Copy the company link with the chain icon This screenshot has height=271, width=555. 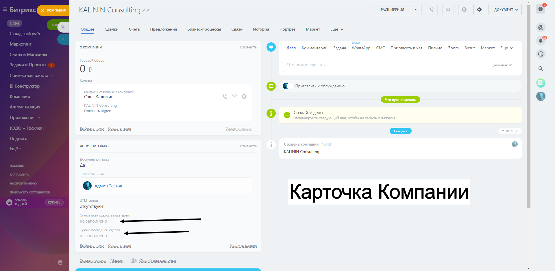coord(148,11)
